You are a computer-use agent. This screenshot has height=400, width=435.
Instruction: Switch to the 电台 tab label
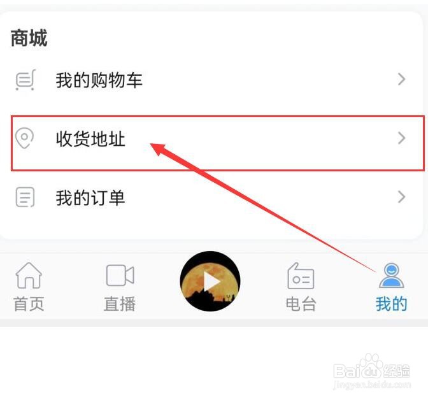(301, 304)
